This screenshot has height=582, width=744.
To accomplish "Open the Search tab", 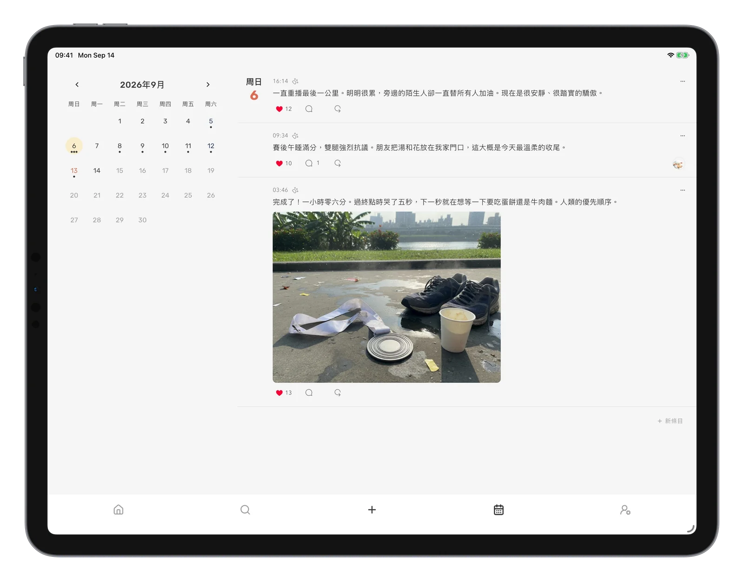I will click(245, 510).
